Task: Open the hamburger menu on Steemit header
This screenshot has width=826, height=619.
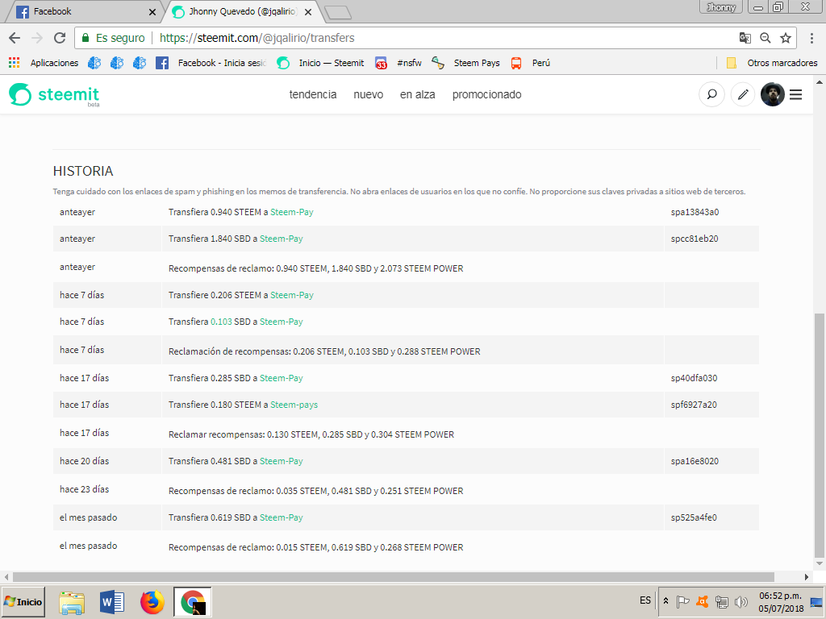Action: pos(796,95)
